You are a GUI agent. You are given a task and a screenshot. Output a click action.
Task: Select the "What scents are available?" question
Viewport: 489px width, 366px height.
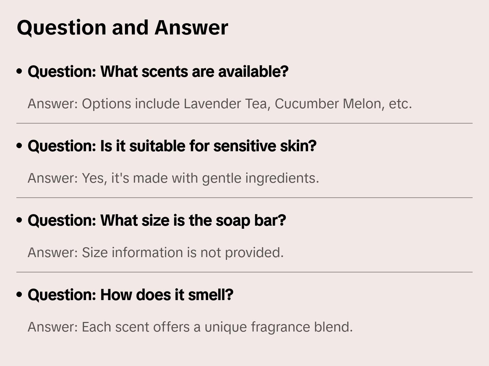(x=158, y=72)
